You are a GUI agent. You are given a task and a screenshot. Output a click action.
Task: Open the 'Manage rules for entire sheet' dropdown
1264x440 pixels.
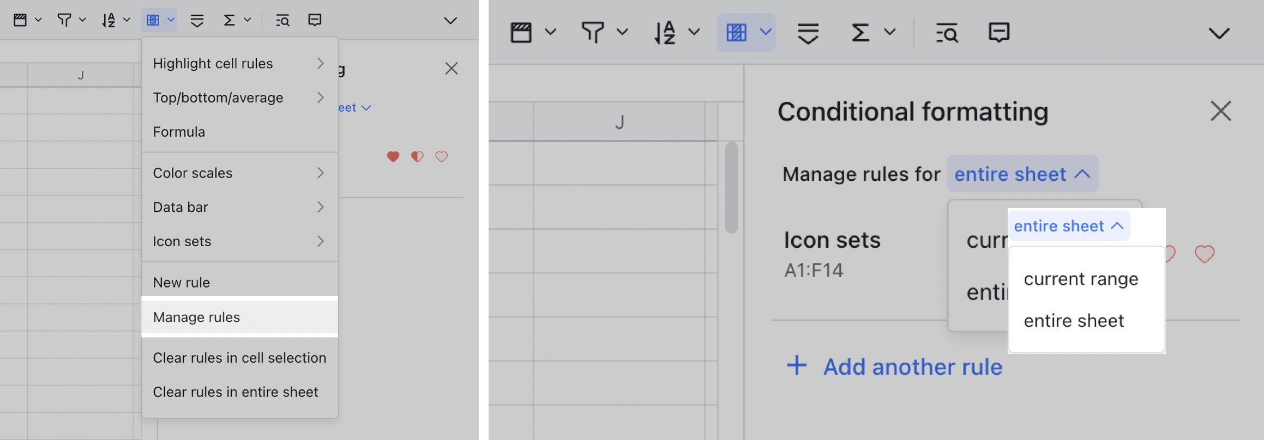pos(1022,173)
